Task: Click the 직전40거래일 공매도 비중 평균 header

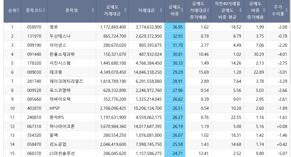Action: tap(227, 10)
